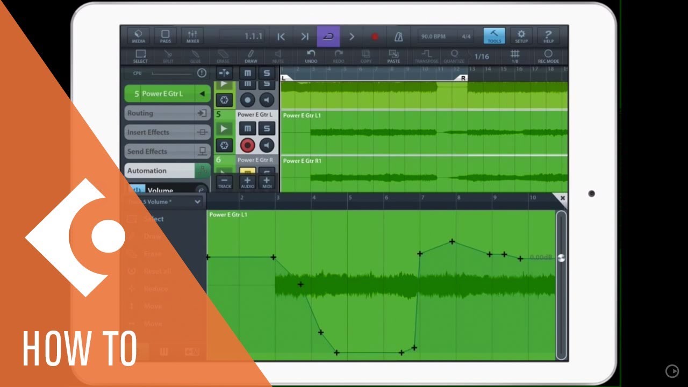This screenshot has width=688, height=387.
Task: Click the Paste button
Action: click(x=393, y=56)
